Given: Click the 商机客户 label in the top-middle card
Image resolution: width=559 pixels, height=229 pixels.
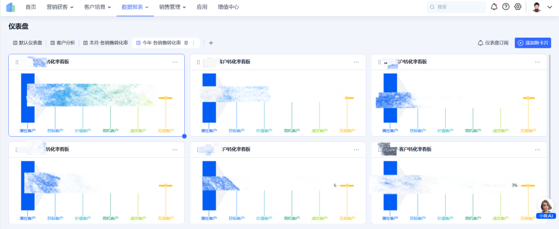Looking at the screenshot, I should (292, 130).
